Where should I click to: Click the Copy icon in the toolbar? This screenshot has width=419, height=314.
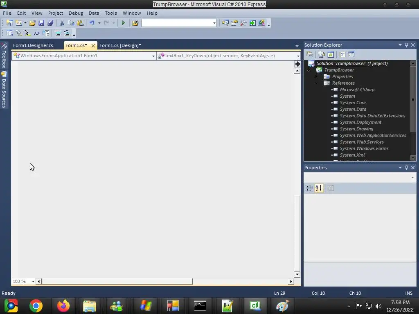(x=71, y=23)
